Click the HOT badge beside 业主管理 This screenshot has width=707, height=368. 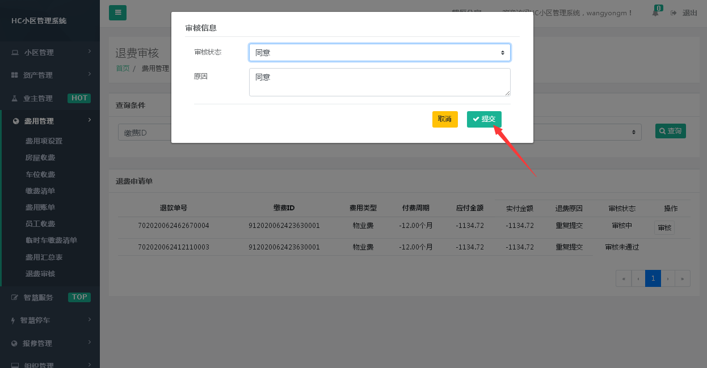(x=79, y=98)
